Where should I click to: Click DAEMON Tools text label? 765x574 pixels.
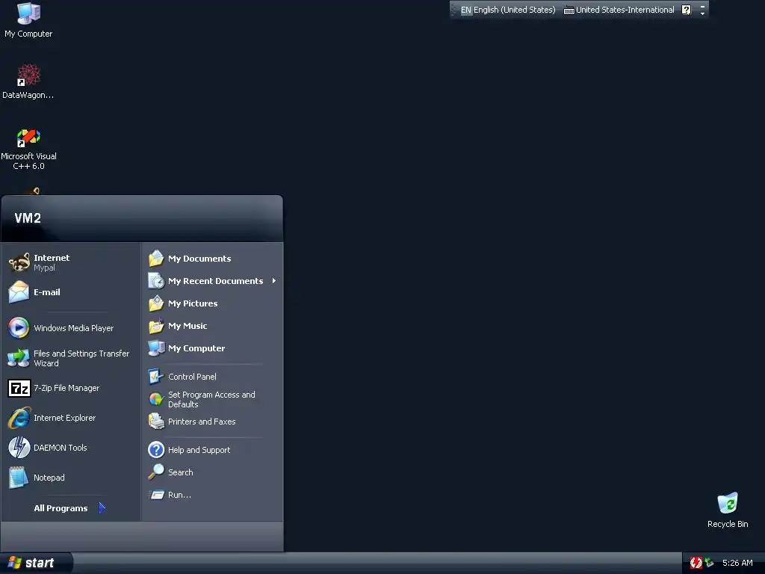pyautogui.click(x=60, y=448)
